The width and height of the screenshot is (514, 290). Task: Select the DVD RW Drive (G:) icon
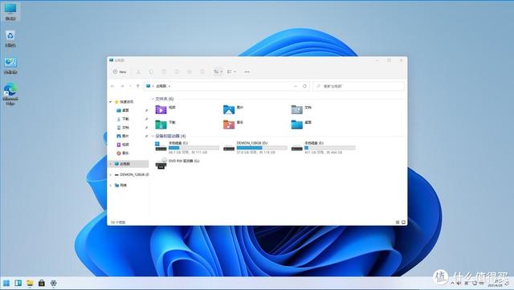[x=161, y=163]
